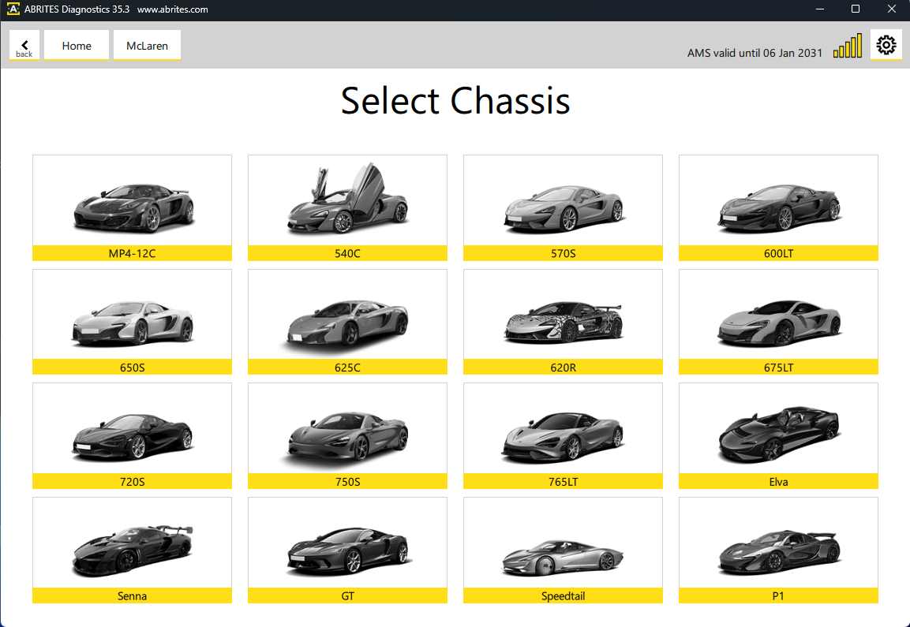Select the 570S chassis tile
Image resolution: width=910 pixels, height=627 pixels.
pyautogui.click(x=563, y=207)
